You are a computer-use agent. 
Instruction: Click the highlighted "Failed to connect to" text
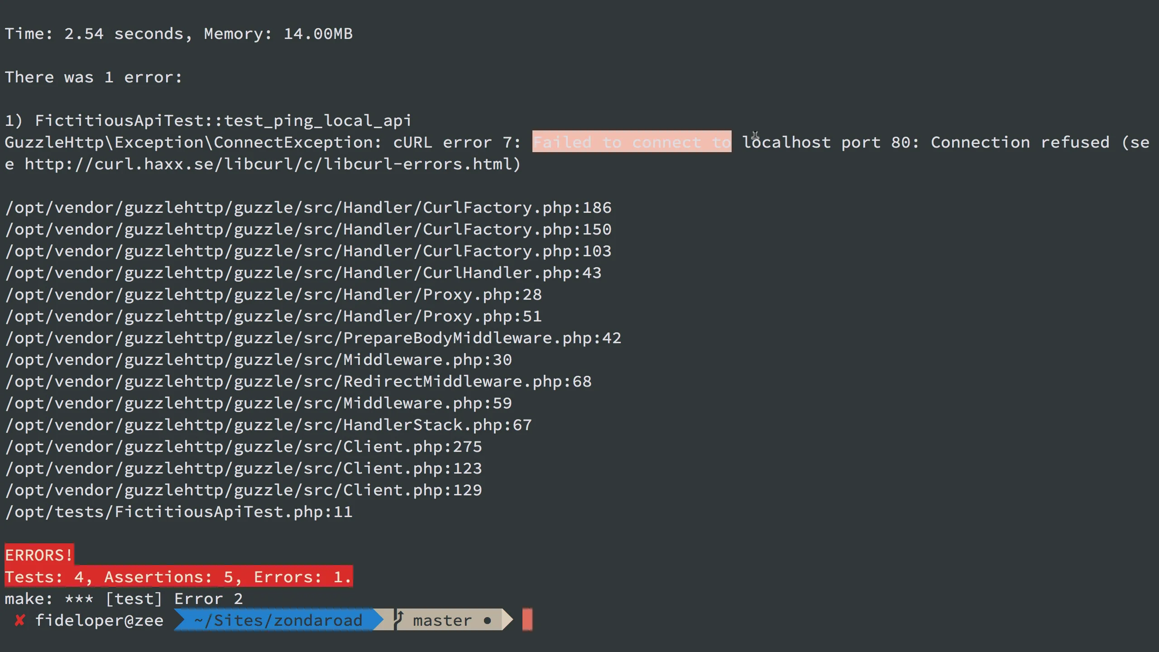point(632,142)
